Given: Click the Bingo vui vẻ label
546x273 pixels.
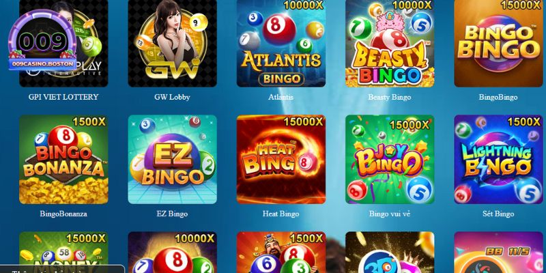Looking at the screenshot, I should pyautogui.click(x=390, y=214).
